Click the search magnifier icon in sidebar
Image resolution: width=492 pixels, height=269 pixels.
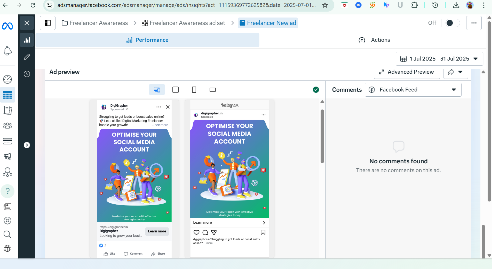[7, 234]
